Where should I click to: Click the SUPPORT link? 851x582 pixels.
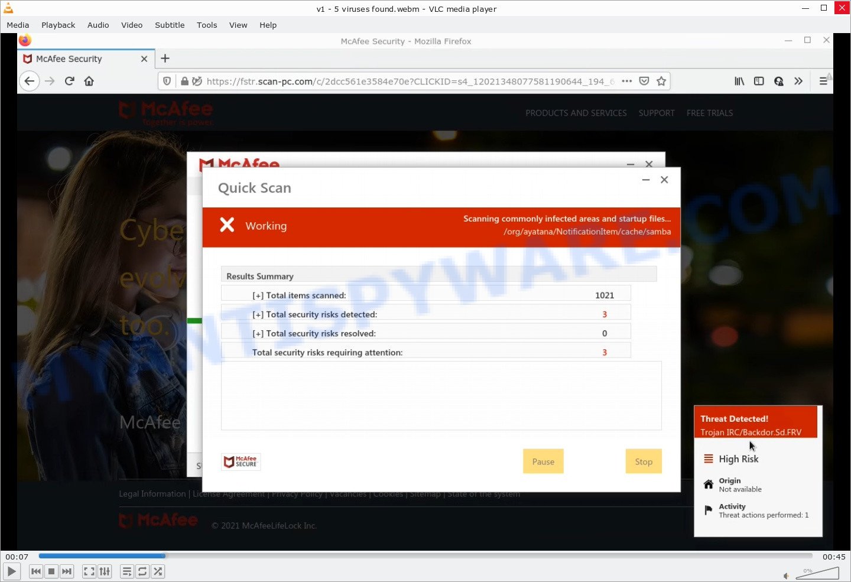[657, 113]
